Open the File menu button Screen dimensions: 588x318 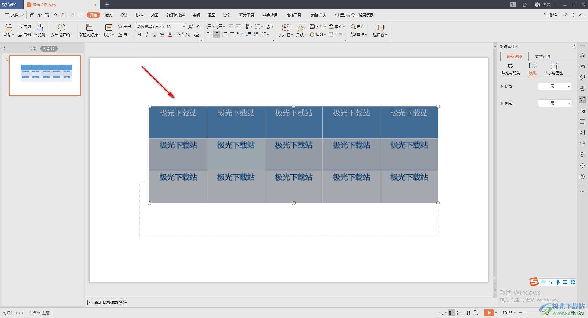[14, 15]
